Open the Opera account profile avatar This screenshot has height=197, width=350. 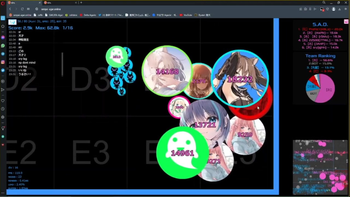(334, 9)
